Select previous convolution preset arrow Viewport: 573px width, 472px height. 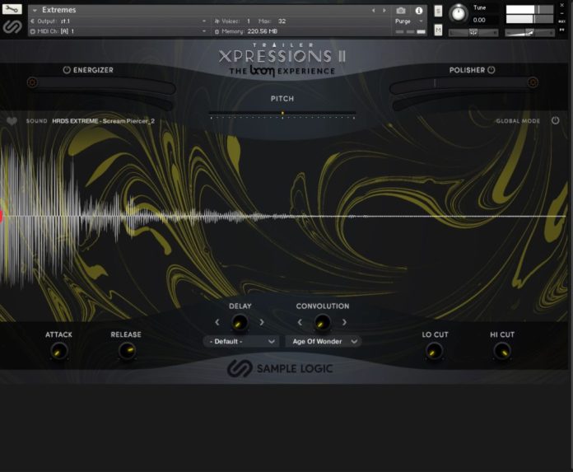coord(300,322)
